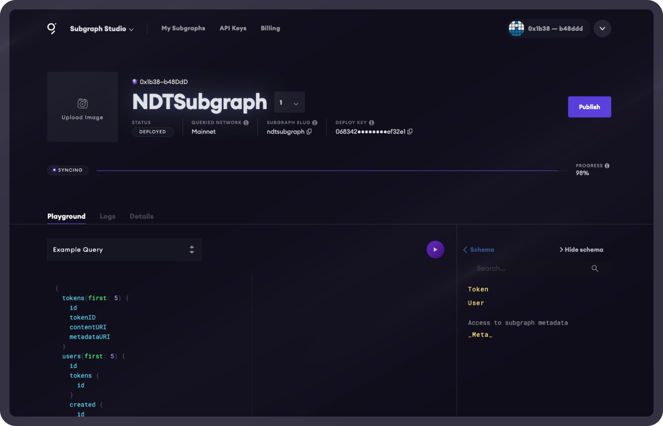Go back with Schema chevron
This screenshot has height=426, width=663.
coord(465,250)
